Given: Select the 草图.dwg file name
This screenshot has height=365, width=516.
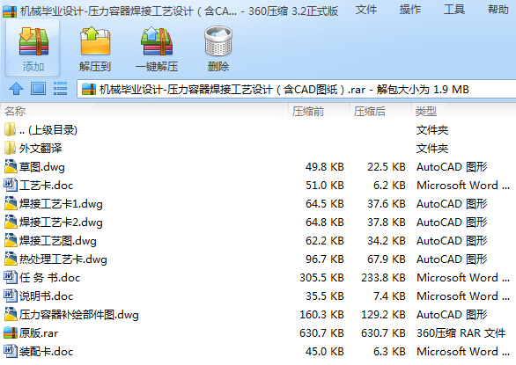Looking at the screenshot, I should click(x=41, y=167).
